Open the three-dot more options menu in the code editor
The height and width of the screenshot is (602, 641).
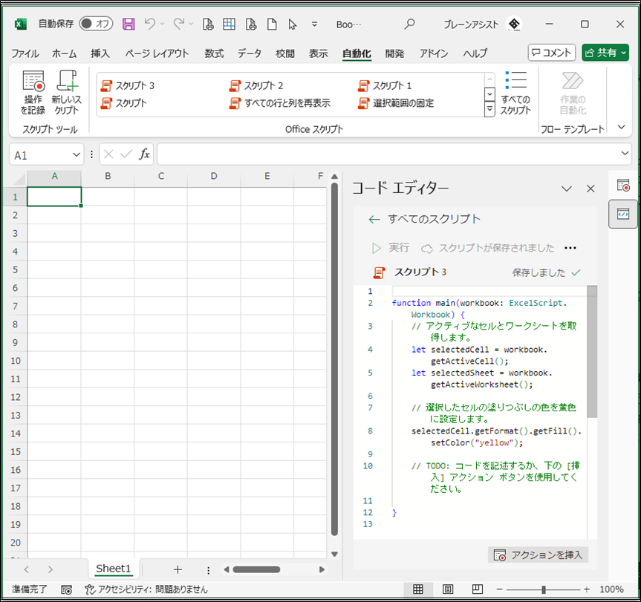click(x=570, y=248)
